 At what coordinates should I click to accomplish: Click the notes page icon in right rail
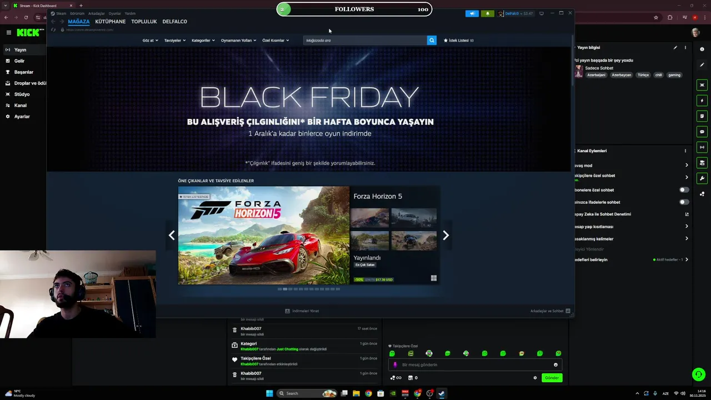[702, 116]
